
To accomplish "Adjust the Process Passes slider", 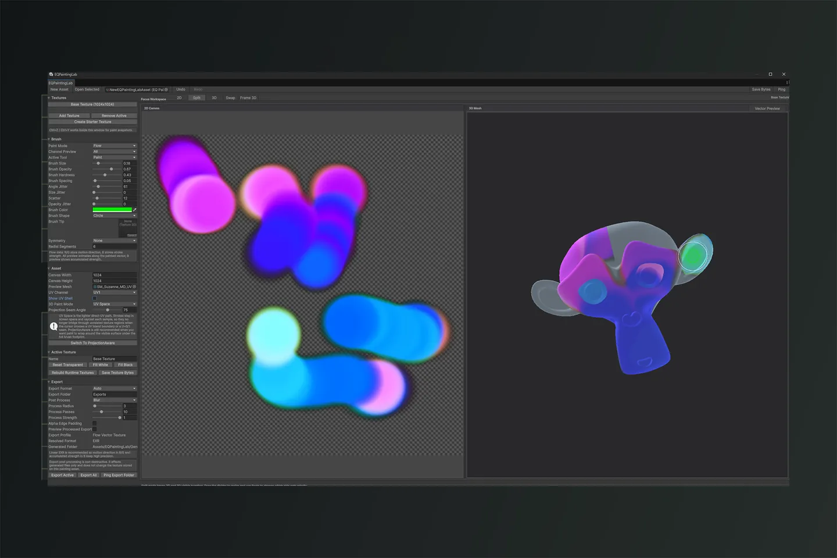I will tap(107, 412).
